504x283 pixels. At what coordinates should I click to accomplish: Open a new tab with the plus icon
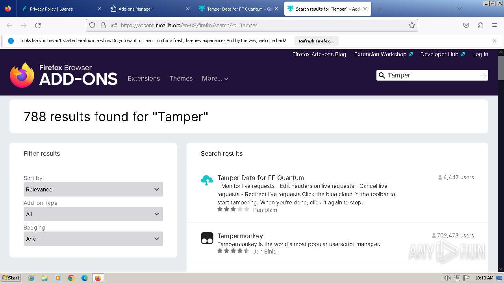click(x=380, y=9)
